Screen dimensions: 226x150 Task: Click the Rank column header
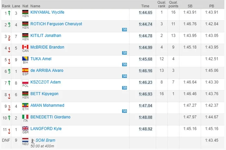point(6,6)
